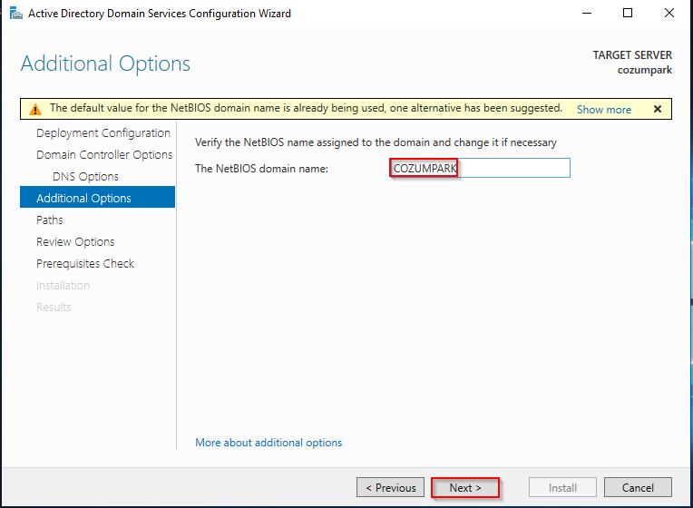Select the Additional Options step
The image size is (693, 508).
tap(97, 197)
